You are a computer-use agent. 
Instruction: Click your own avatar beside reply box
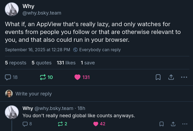tap(9, 94)
